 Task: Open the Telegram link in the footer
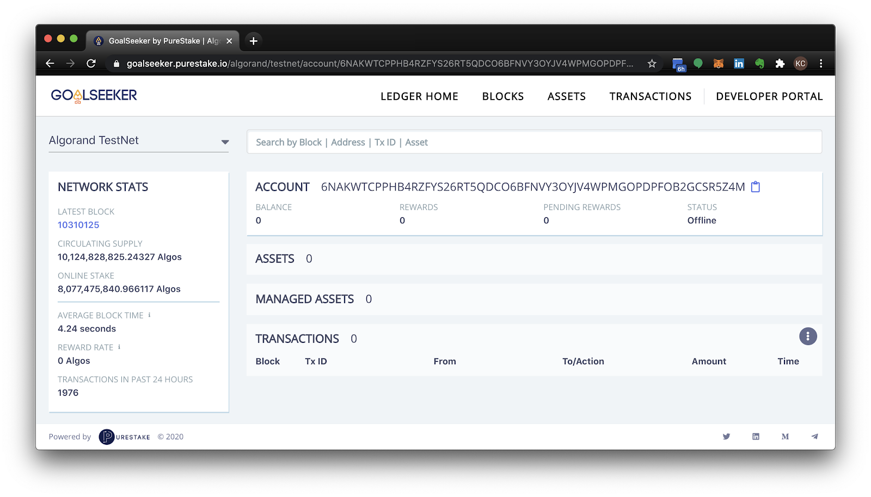[815, 436]
